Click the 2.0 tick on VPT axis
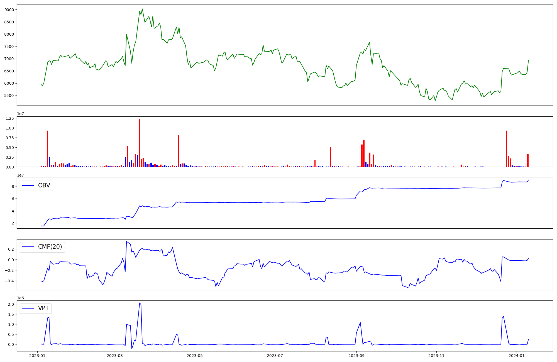The width and height of the screenshot is (557, 362). click(11, 304)
